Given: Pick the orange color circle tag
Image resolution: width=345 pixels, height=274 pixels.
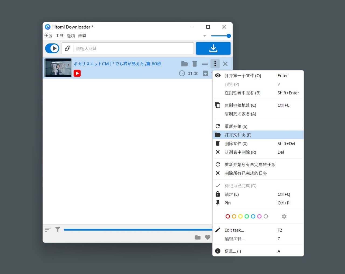Looking at the screenshot, I should pos(234,216).
